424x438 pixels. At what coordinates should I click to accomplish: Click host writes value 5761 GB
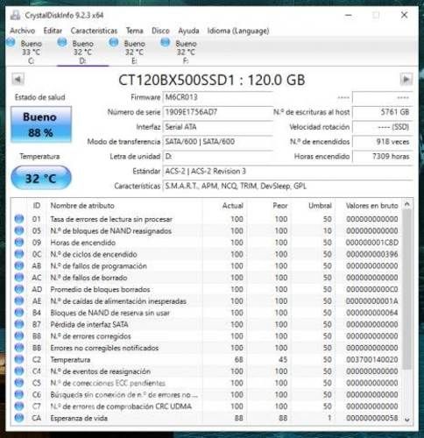click(x=382, y=112)
